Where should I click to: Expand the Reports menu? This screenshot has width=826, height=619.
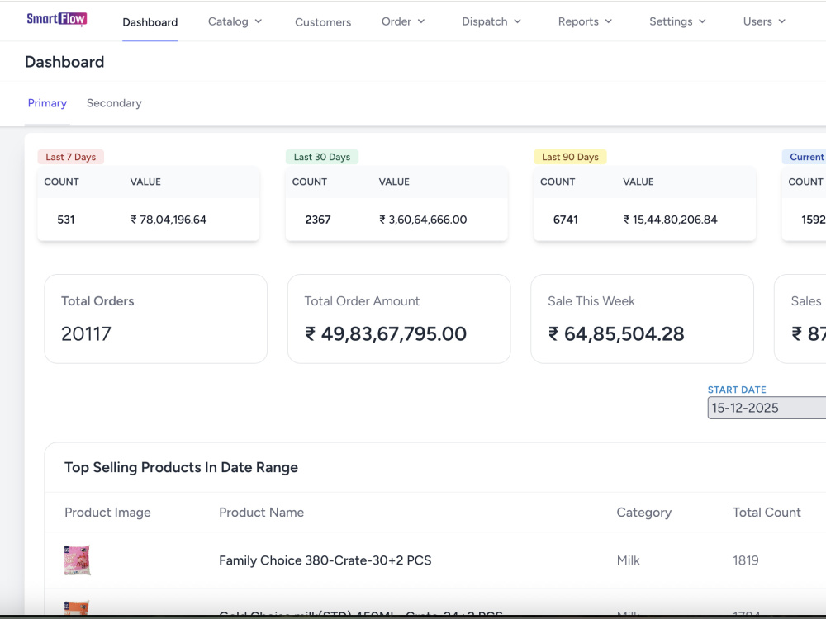[585, 21]
